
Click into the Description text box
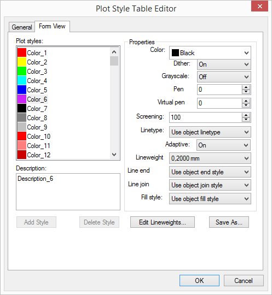point(68,192)
